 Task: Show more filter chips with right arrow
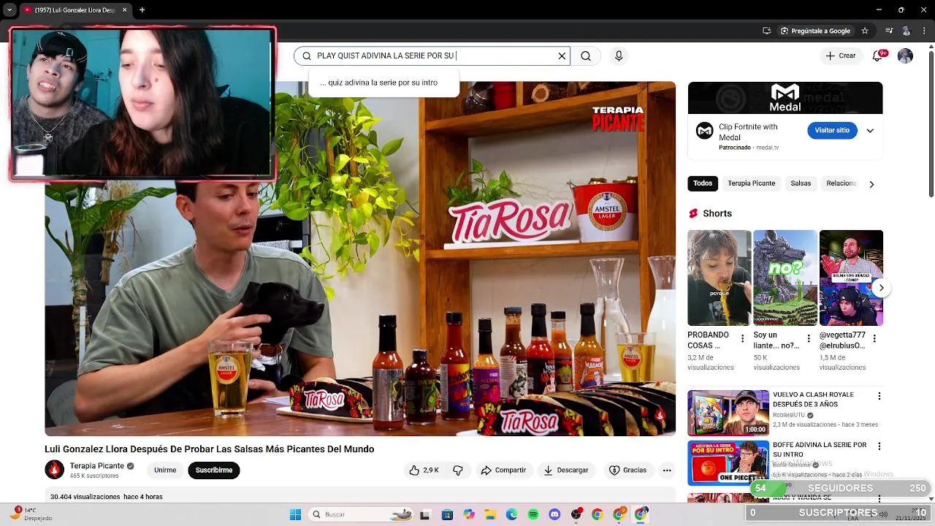pos(871,184)
